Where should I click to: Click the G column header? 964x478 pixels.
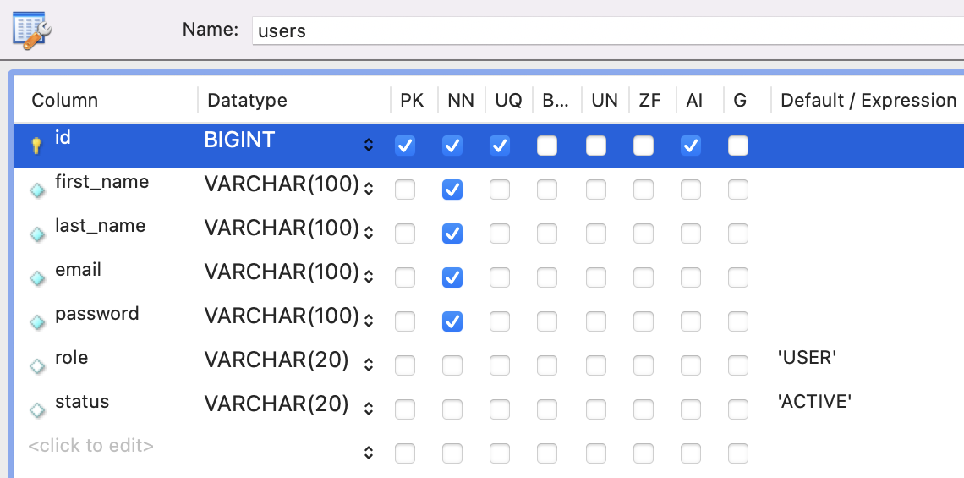click(740, 101)
